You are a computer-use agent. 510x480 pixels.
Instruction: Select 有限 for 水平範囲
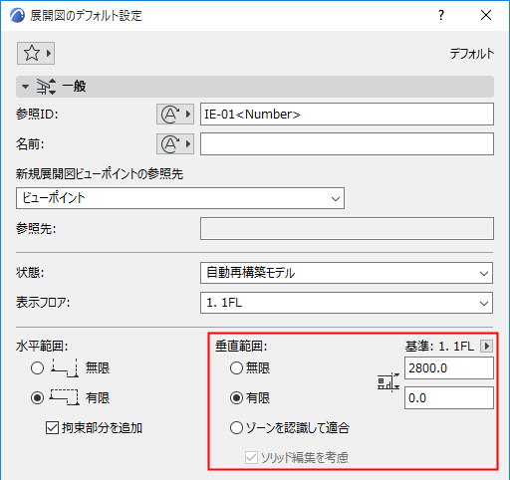tap(37, 397)
